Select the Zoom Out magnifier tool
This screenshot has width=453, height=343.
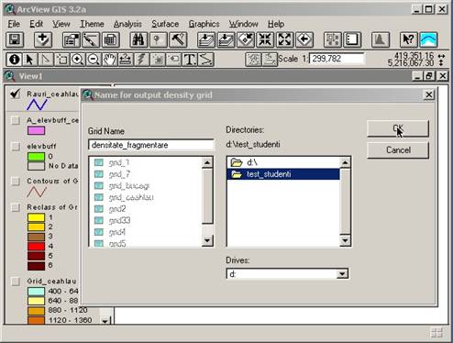(x=94, y=60)
